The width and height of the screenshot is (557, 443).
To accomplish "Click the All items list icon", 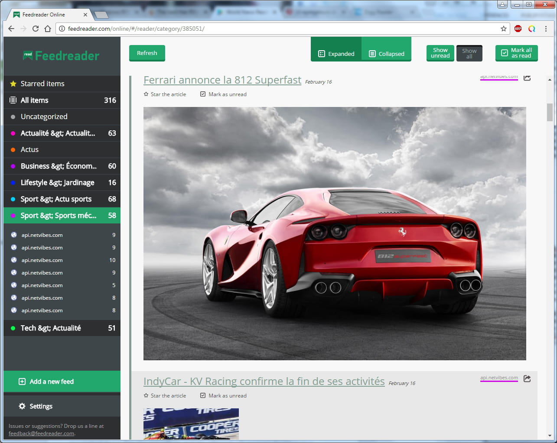I will pyautogui.click(x=13, y=100).
